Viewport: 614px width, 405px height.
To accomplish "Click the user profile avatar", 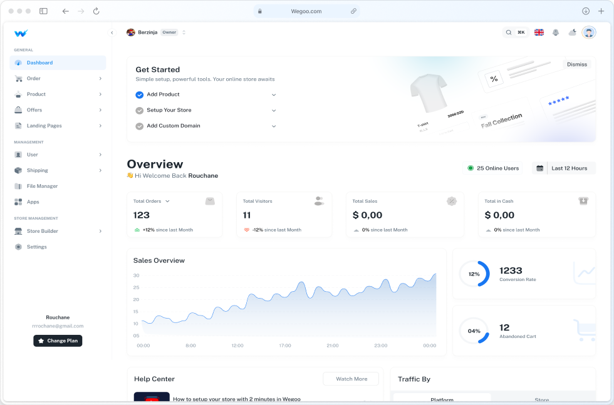I will pyautogui.click(x=588, y=33).
